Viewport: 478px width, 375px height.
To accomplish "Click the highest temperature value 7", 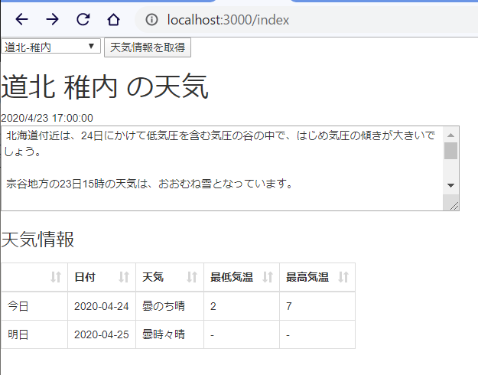I will (x=289, y=306).
